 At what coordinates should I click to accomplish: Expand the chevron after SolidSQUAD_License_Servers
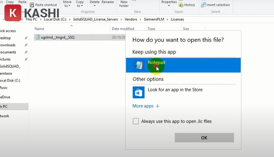[x=121, y=19]
